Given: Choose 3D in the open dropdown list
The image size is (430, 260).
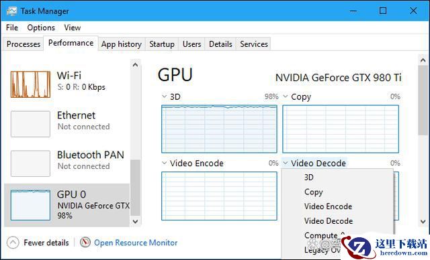Looking at the screenshot, I should [x=309, y=178].
